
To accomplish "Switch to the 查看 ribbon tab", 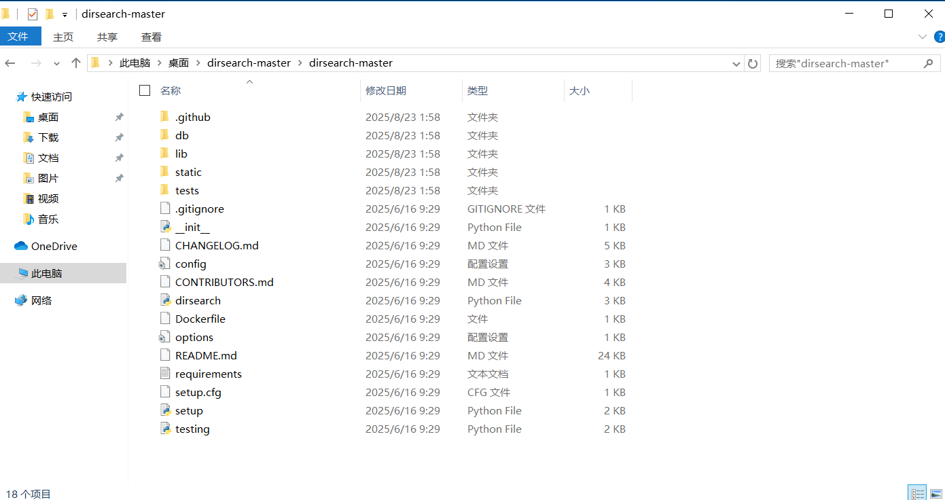I will click(x=151, y=37).
